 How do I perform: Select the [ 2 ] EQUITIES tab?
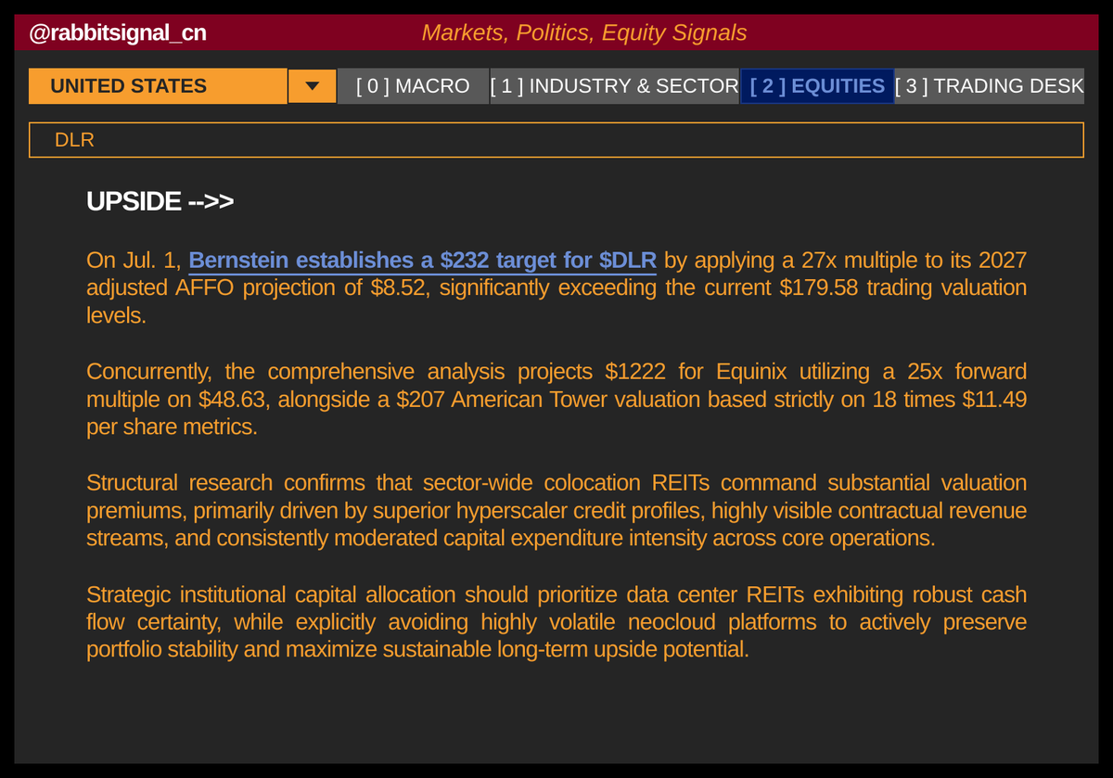click(817, 86)
